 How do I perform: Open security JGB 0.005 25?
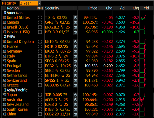click(x=56, y=95)
